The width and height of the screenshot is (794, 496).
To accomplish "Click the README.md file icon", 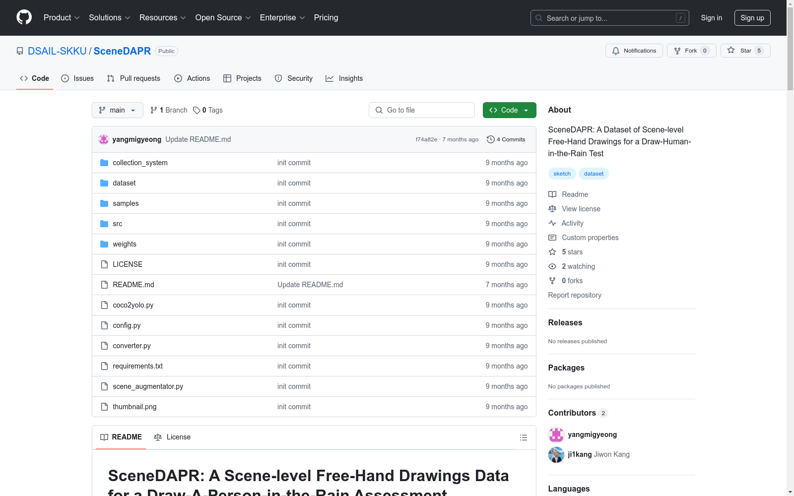I will [104, 285].
